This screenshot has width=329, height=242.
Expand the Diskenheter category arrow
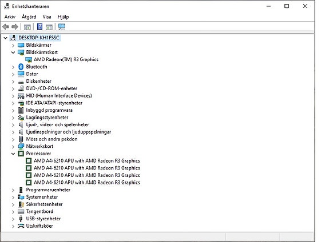pyautogui.click(x=13, y=82)
